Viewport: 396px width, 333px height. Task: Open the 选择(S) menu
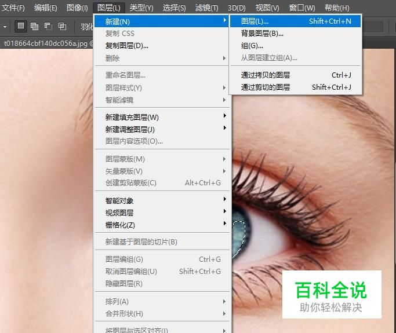point(175,8)
